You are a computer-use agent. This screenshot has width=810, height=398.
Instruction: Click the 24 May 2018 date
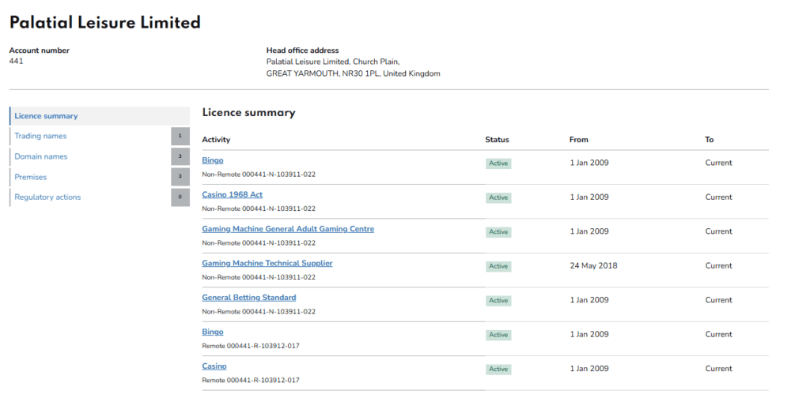click(x=593, y=265)
